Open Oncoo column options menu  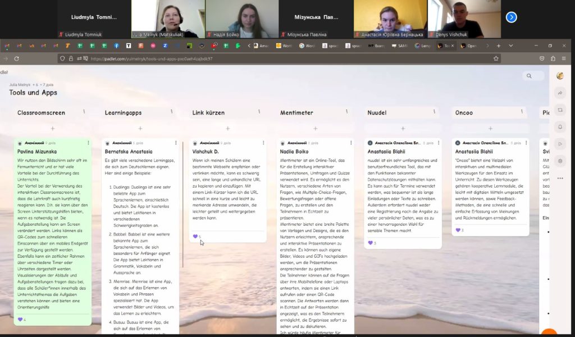click(x=522, y=111)
